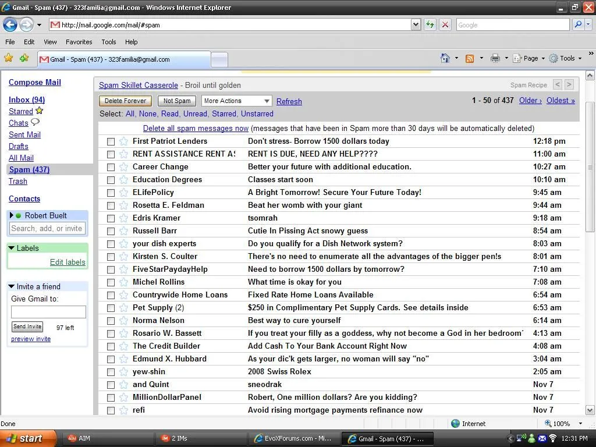This screenshot has width=596, height=447.
Task: Click the RSS feeds icon
Action: coord(469,58)
